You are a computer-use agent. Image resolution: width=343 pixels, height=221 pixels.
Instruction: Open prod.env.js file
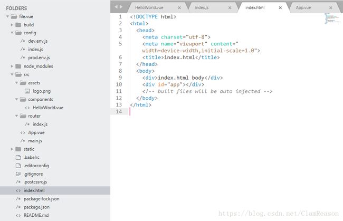tap(39, 57)
